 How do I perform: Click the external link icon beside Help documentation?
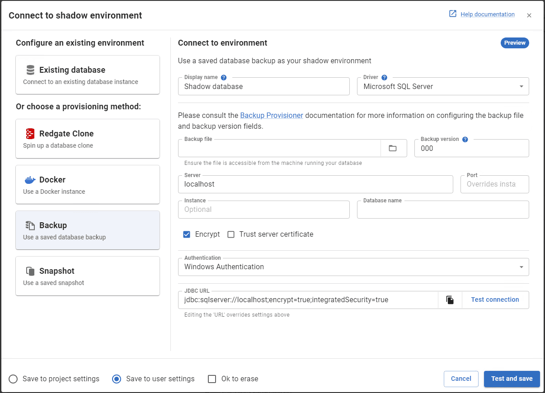452,14
